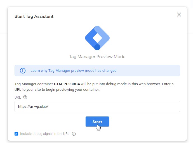193x143 pixels.
Task: Click the https://ar-wp.club/ text in the field
Action: pyautogui.click(x=33, y=106)
